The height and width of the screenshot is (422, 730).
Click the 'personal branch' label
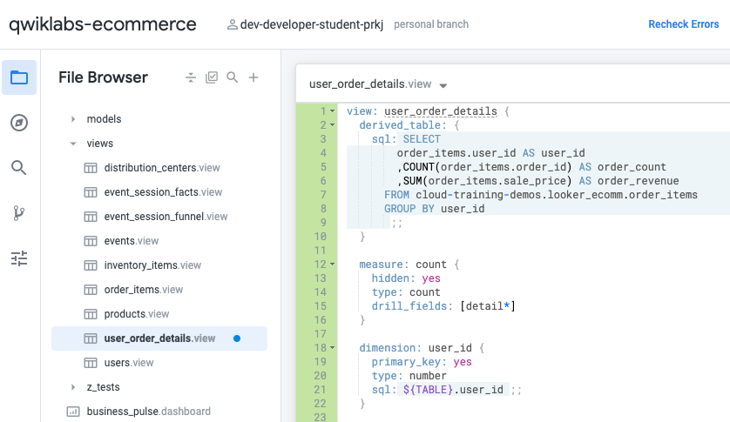click(x=431, y=24)
